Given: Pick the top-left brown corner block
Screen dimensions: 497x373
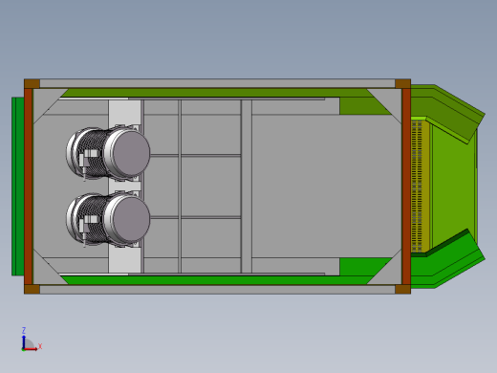Looking at the screenshot, I should (x=32, y=84).
